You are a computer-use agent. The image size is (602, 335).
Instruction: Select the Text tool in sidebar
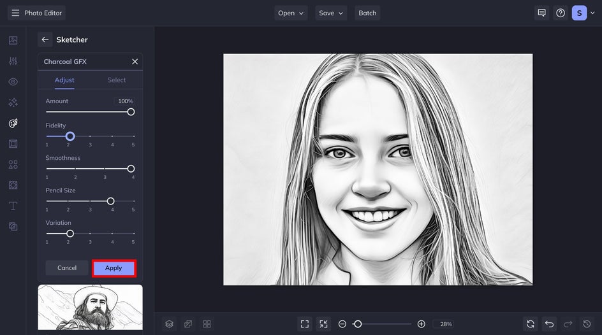pyautogui.click(x=13, y=206)
